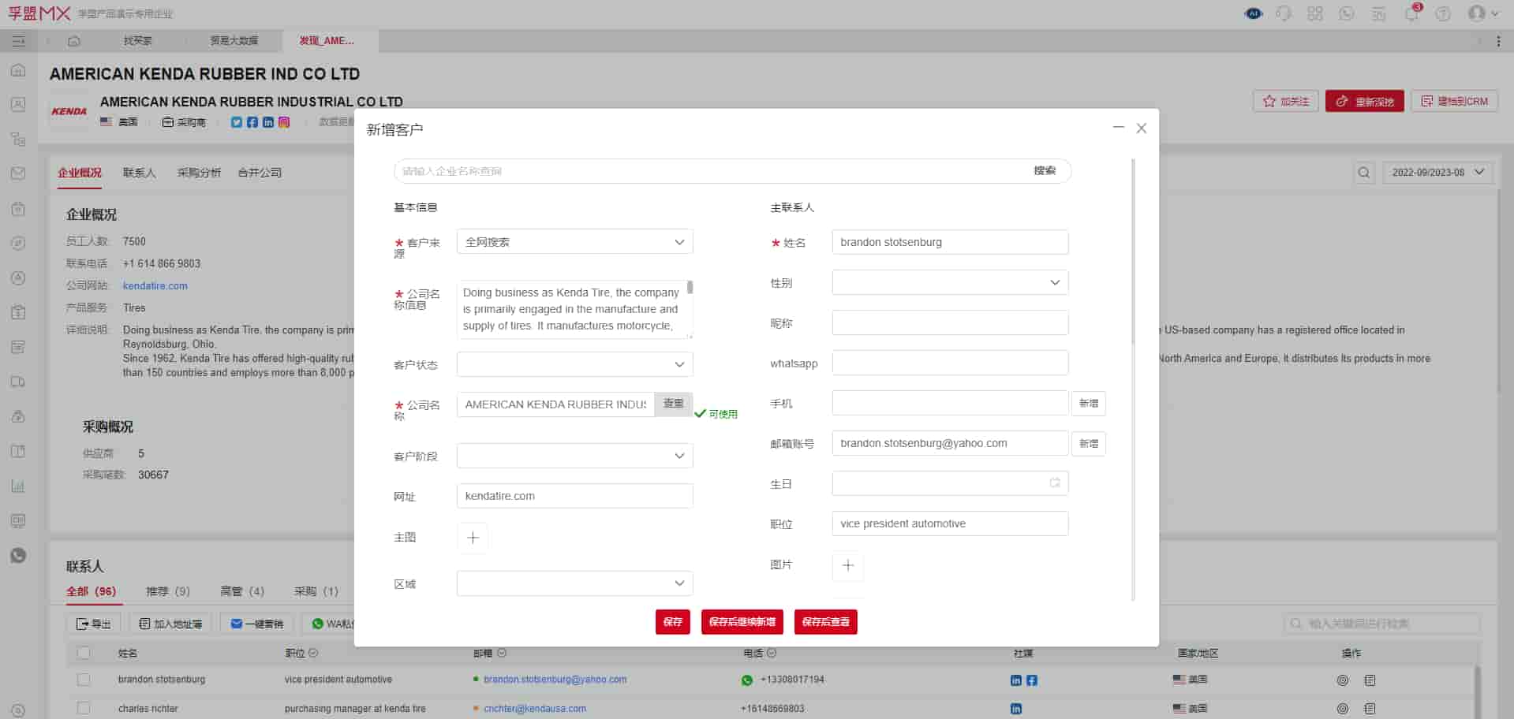Click the plus icon next to 图片
The width and height of the screenshot is (1514, 719).
(x=848, y=565)
